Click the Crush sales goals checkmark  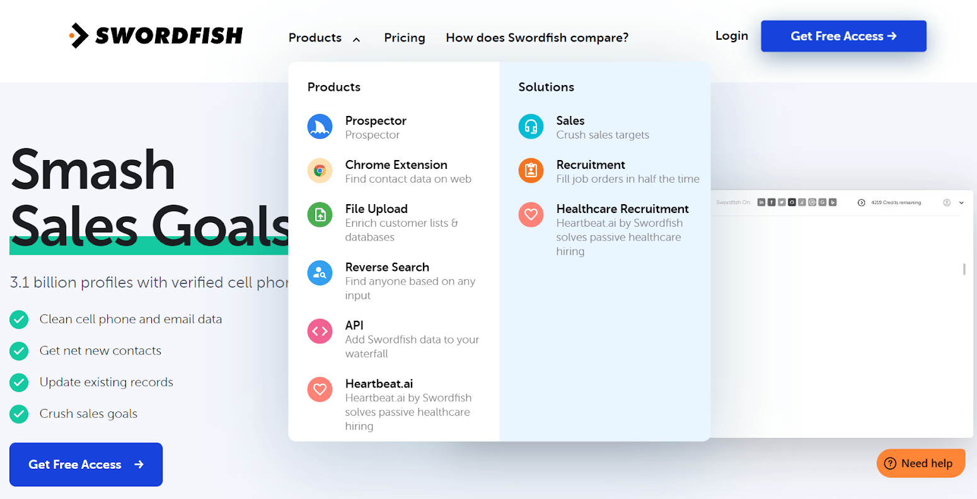click(x=19, y=414)
